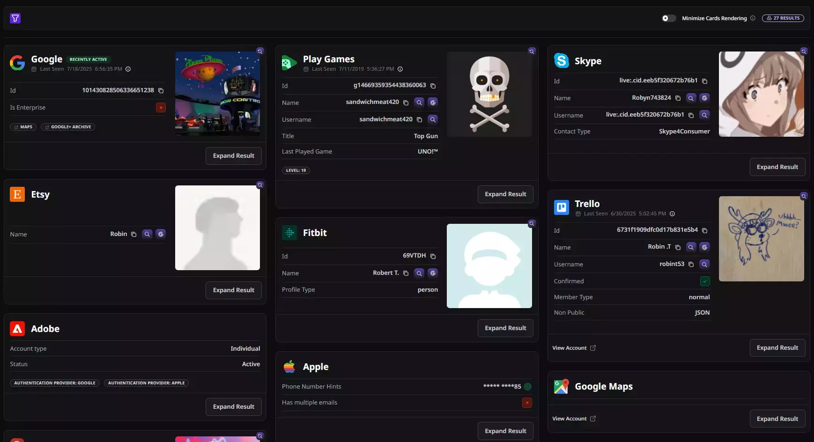The width and height of the screenshot is (814, 442).
Task: Click Authentication Provider: Apple tag
Action: point(146,383)
